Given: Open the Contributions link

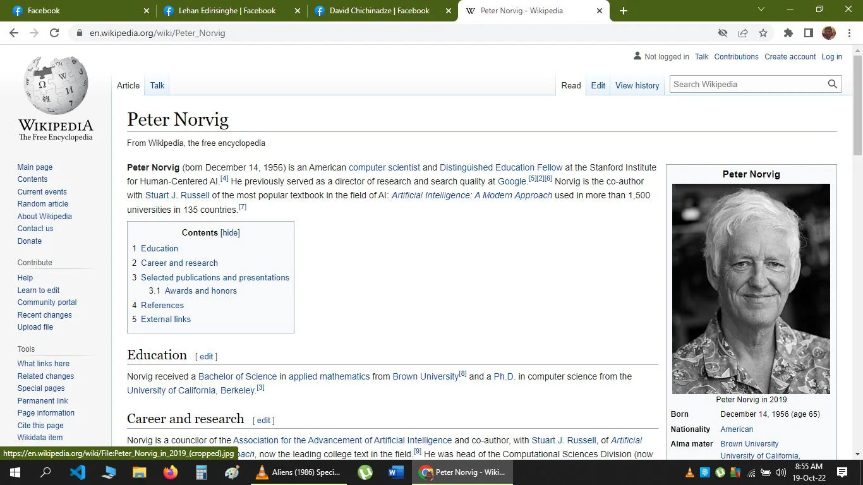Looking at the screenshot, I should pyautogui.click(x=737, y=57).
